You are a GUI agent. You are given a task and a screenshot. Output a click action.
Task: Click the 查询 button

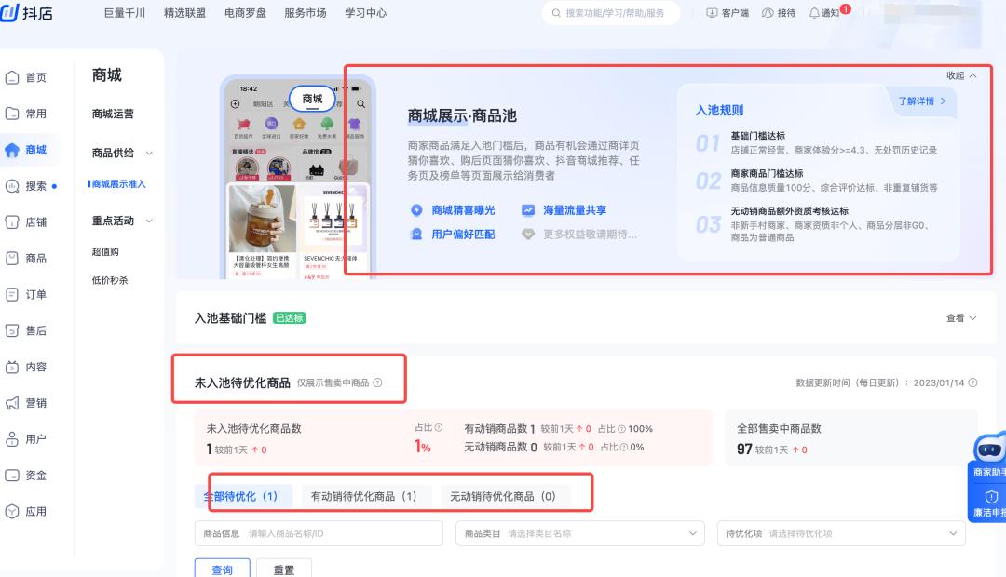222,569
